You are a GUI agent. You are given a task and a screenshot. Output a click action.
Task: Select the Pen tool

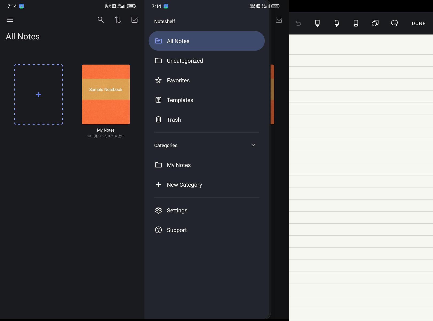pyautogui.click(x=318, y=23)
